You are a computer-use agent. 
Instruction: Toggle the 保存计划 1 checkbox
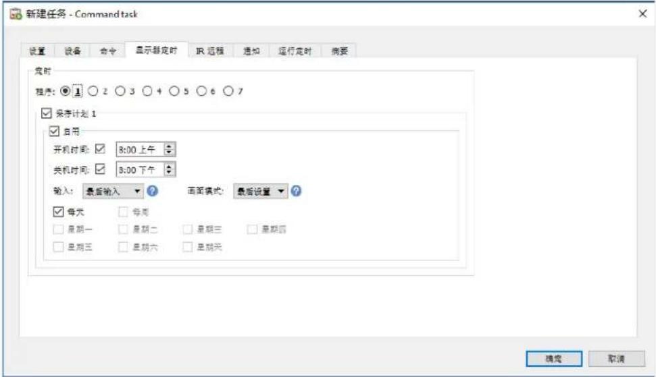[47, 113]
